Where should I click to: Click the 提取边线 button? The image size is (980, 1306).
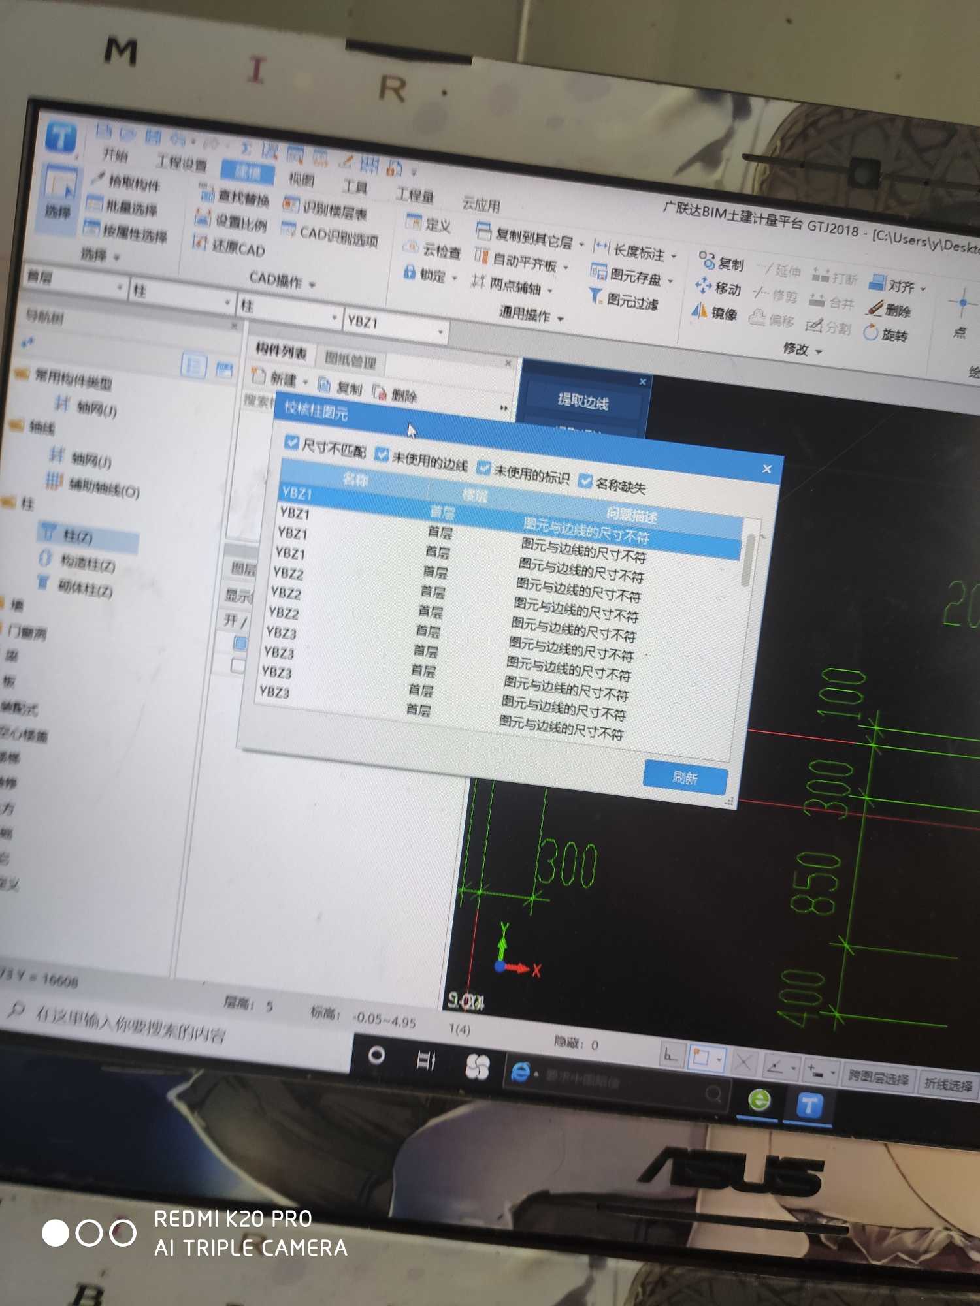[583, 402]
